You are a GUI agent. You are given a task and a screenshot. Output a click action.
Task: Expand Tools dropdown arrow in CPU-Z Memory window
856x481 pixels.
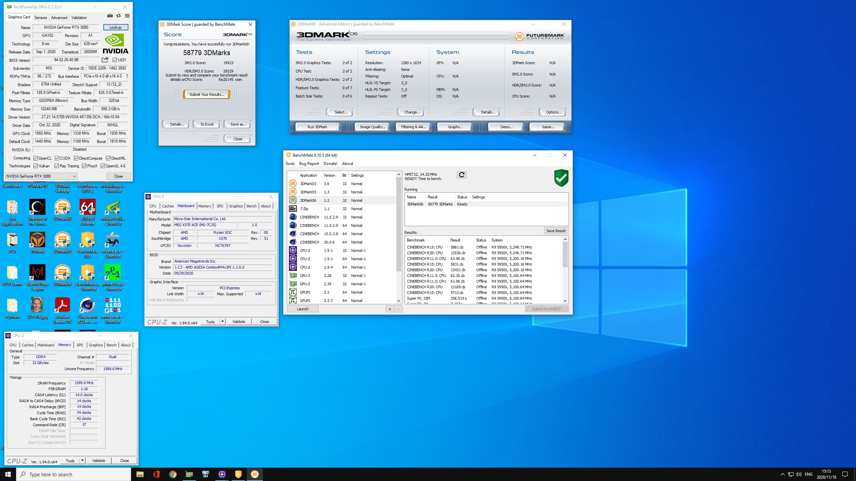(82, 461)
